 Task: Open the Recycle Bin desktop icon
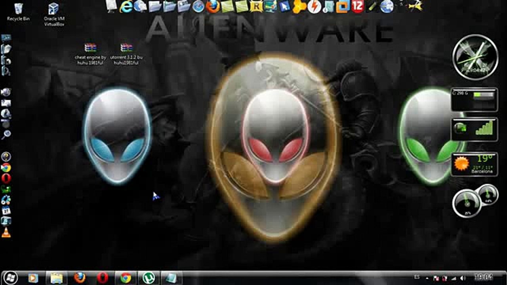(18, 12)
